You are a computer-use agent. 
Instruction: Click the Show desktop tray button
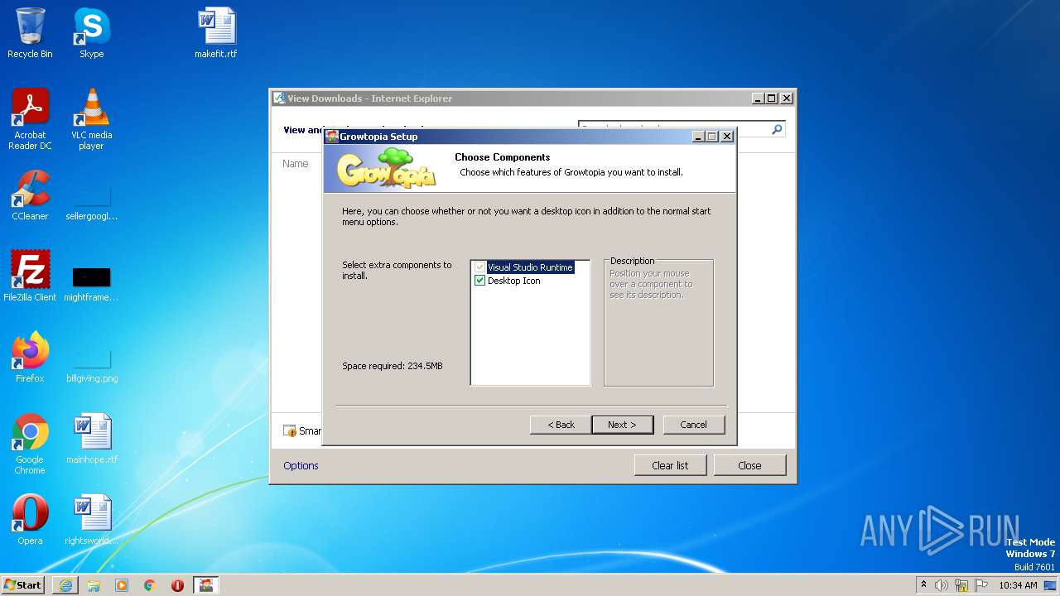click(1052, 584)
